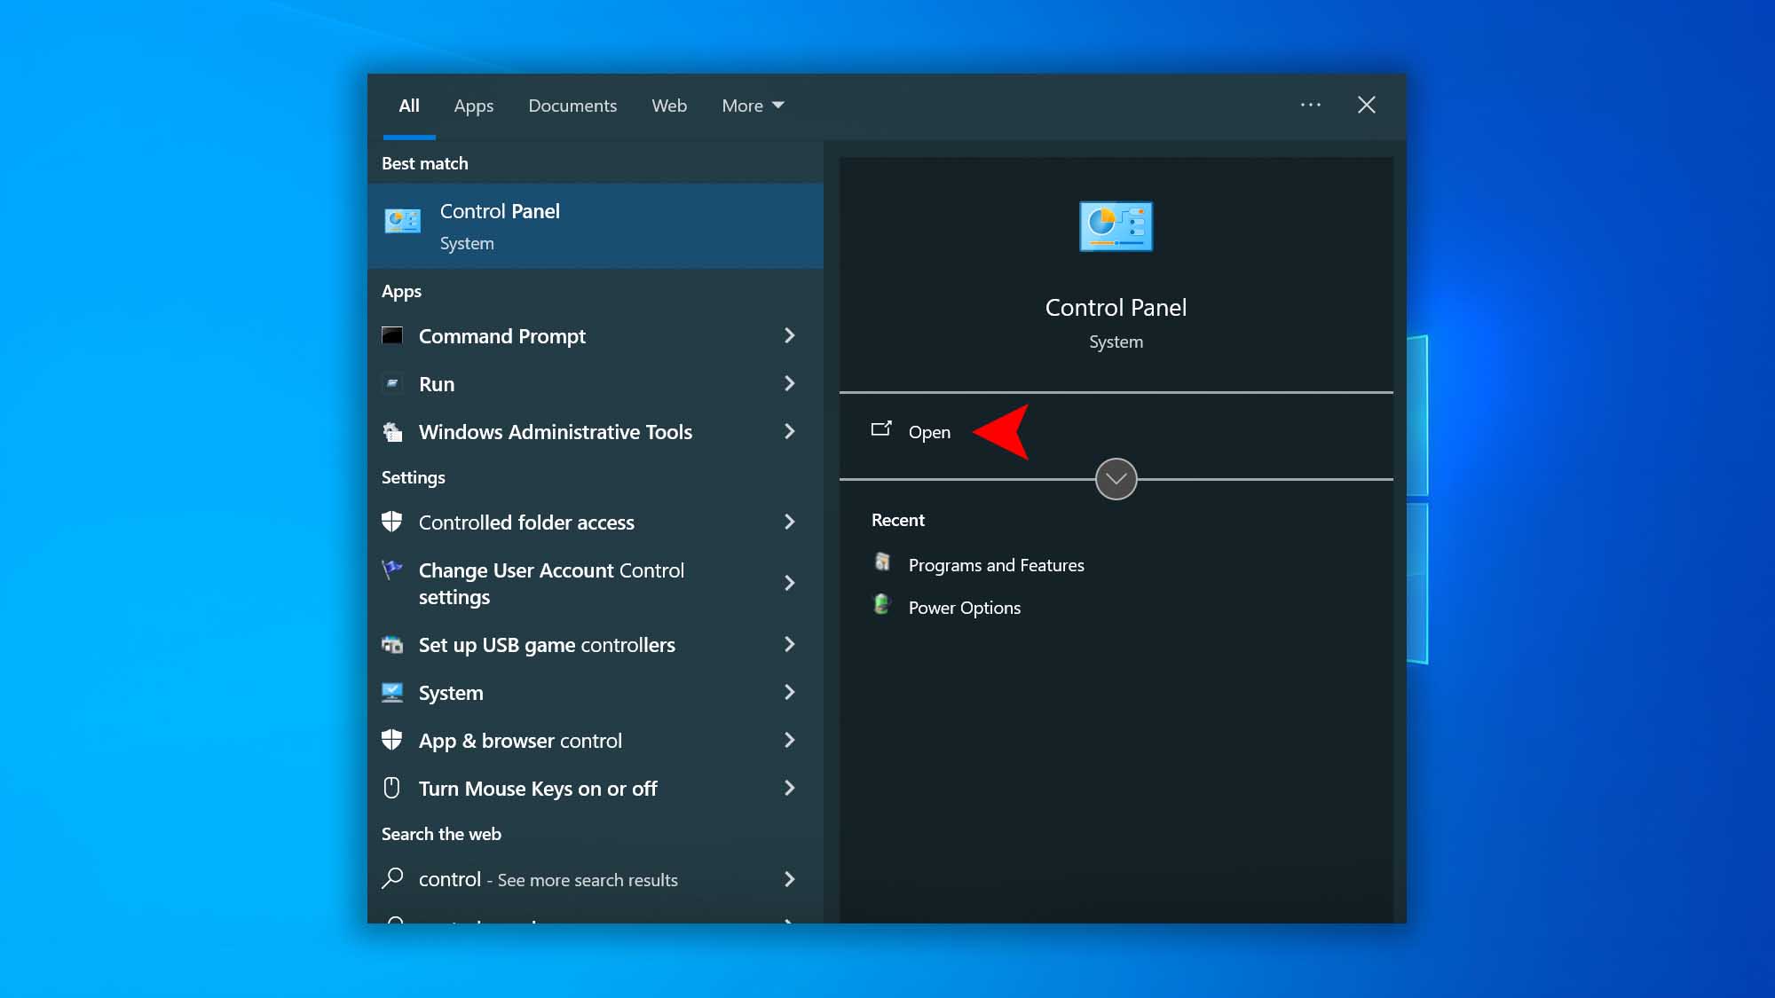Expand the System setting arrow

(x=790, y=692)
